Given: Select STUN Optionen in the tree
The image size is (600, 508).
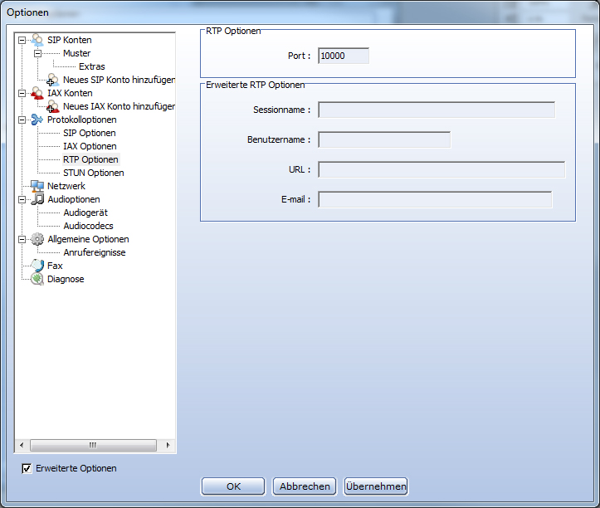Looking at the screenshot, I should 93,173.
